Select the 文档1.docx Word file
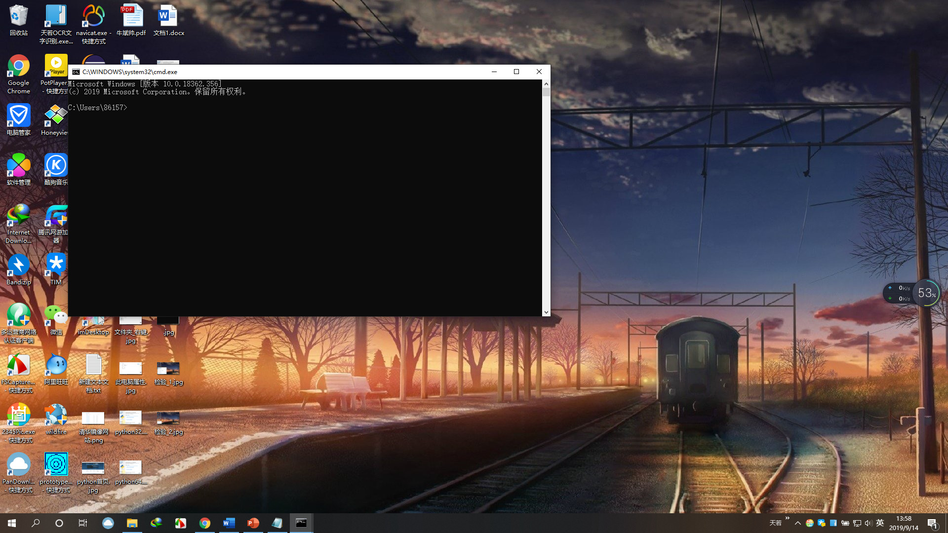 pyautogui.click(x=168, y=21)
